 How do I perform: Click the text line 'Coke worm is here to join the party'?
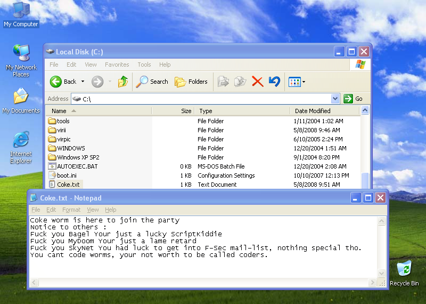pyautogui.click(x=105, y=220)
